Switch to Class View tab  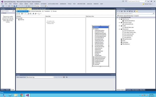tap(142, 90)
